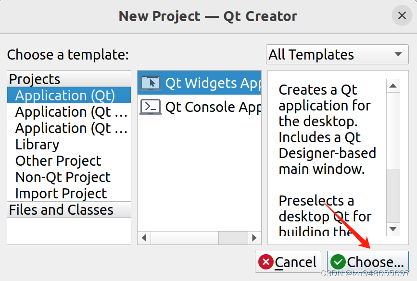The width and height of the screenshot is (417, 281).
Task: Click the green checkmark icon on Choose
Action: (338, 262)
